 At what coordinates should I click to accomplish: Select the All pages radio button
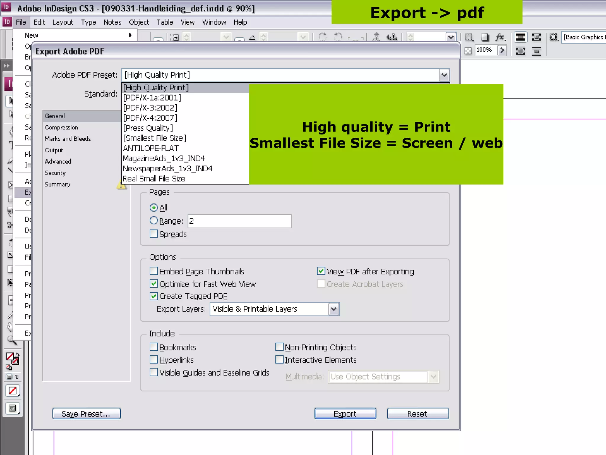click(153, 207)
